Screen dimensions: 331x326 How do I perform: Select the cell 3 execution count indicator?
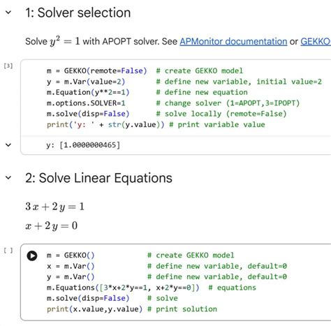(8, 66)
